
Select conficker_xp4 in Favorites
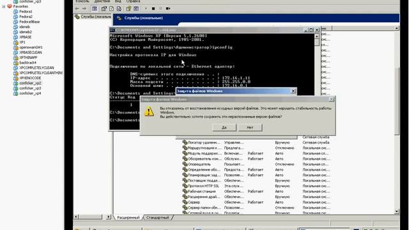point(30,93)
